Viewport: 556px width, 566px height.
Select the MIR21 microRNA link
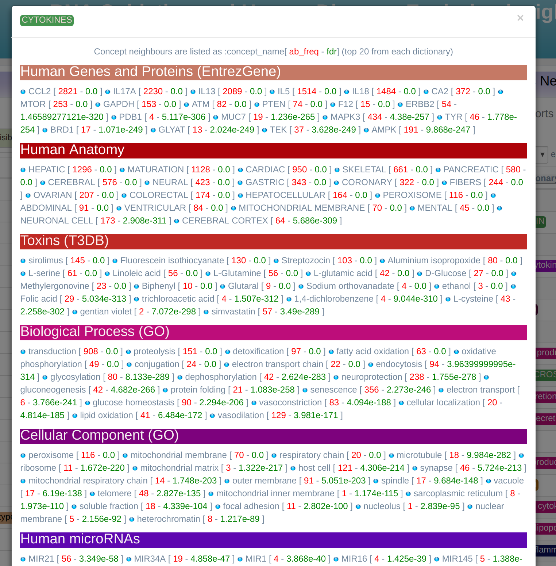pos(41,559)
